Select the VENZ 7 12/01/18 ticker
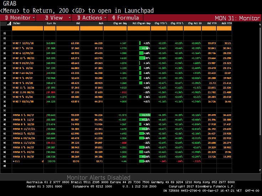Screen dimensions: 262x196 [x=23, y=43]
